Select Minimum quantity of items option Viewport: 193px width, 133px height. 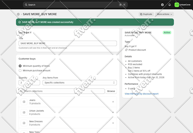pos(20,66)
